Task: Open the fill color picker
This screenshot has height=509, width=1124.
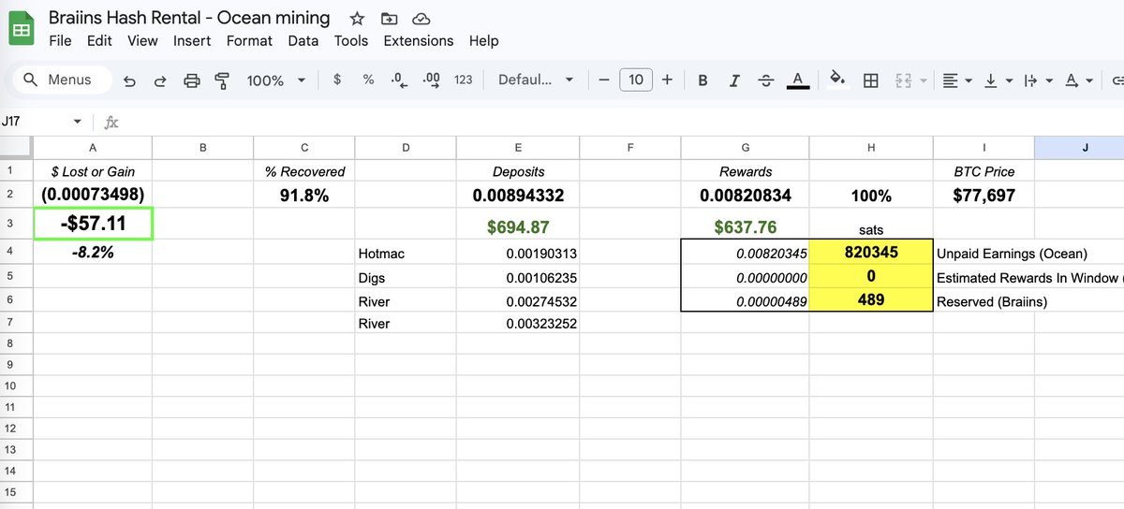Action: pyautogui.click(x=838, y=80)
